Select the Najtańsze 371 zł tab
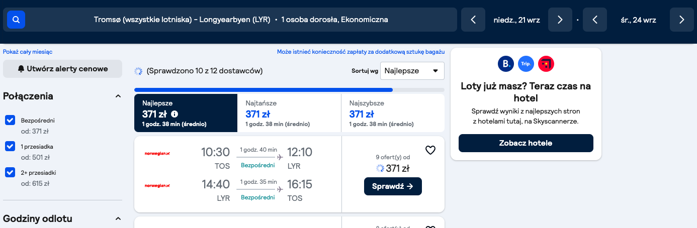697x228 pixels. (x=289, y=113)
